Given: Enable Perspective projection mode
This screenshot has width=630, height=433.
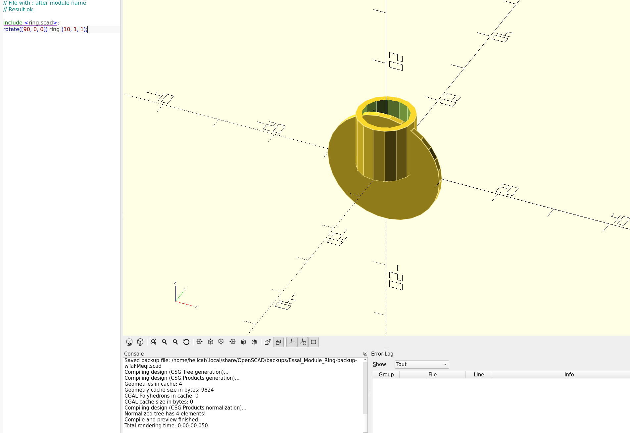Looking at the screenshot, I should click(x=267, y=342).
